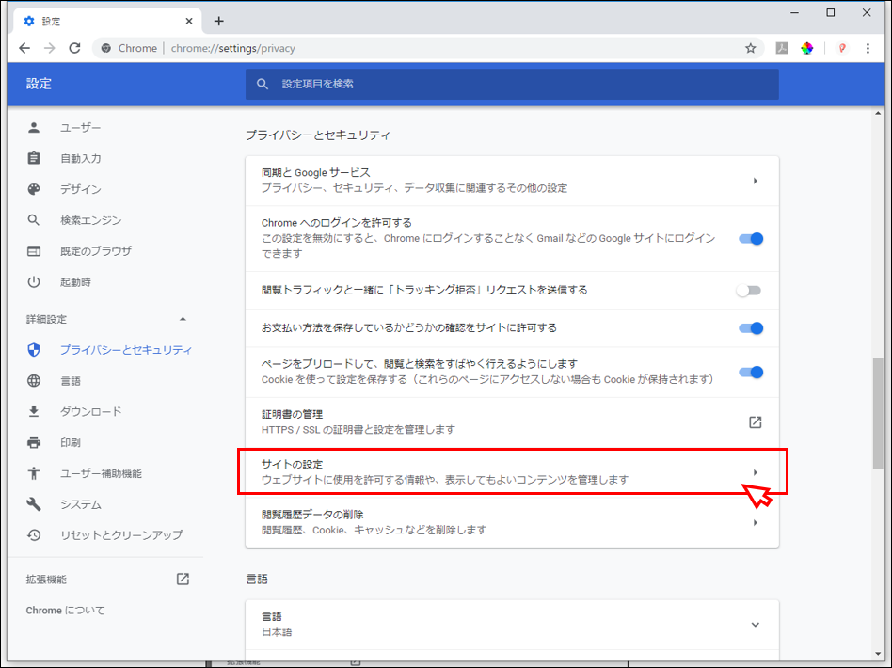Click the 印刷 sidebar label
Viewport: 892px width, 668px height.
(71, 442)
